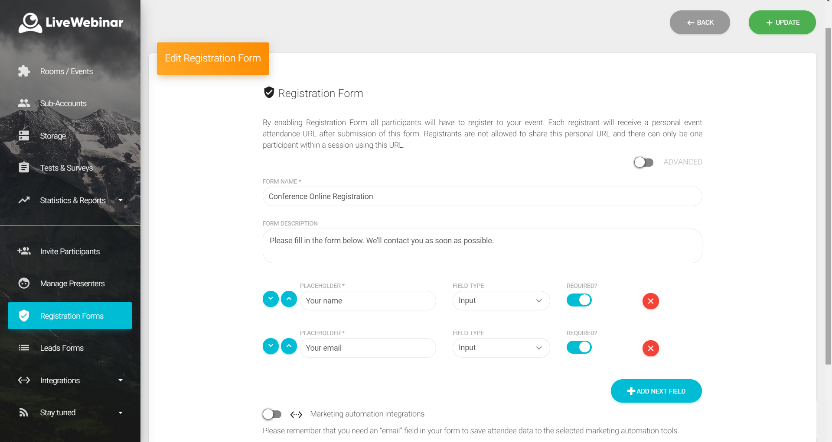Turn on Marketing automation integrations
Image resolution: width=832 pixels, height=442 pixels.
[x=272, y=414]
